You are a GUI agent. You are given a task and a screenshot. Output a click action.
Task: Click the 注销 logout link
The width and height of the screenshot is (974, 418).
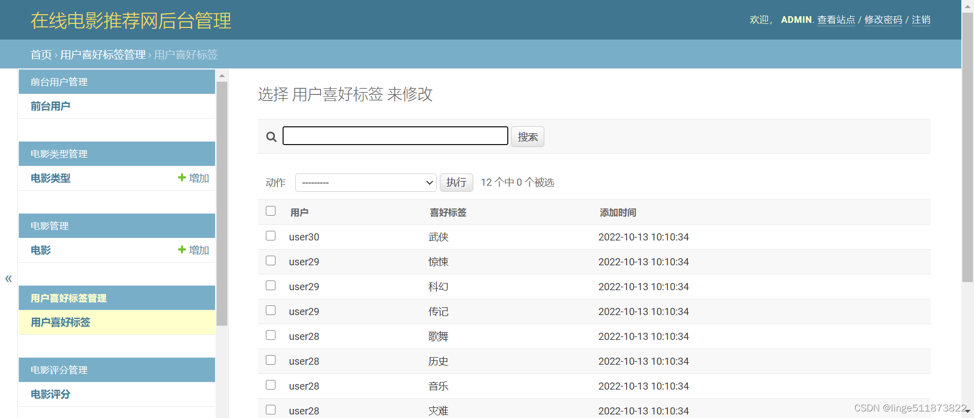coord(921,20)
